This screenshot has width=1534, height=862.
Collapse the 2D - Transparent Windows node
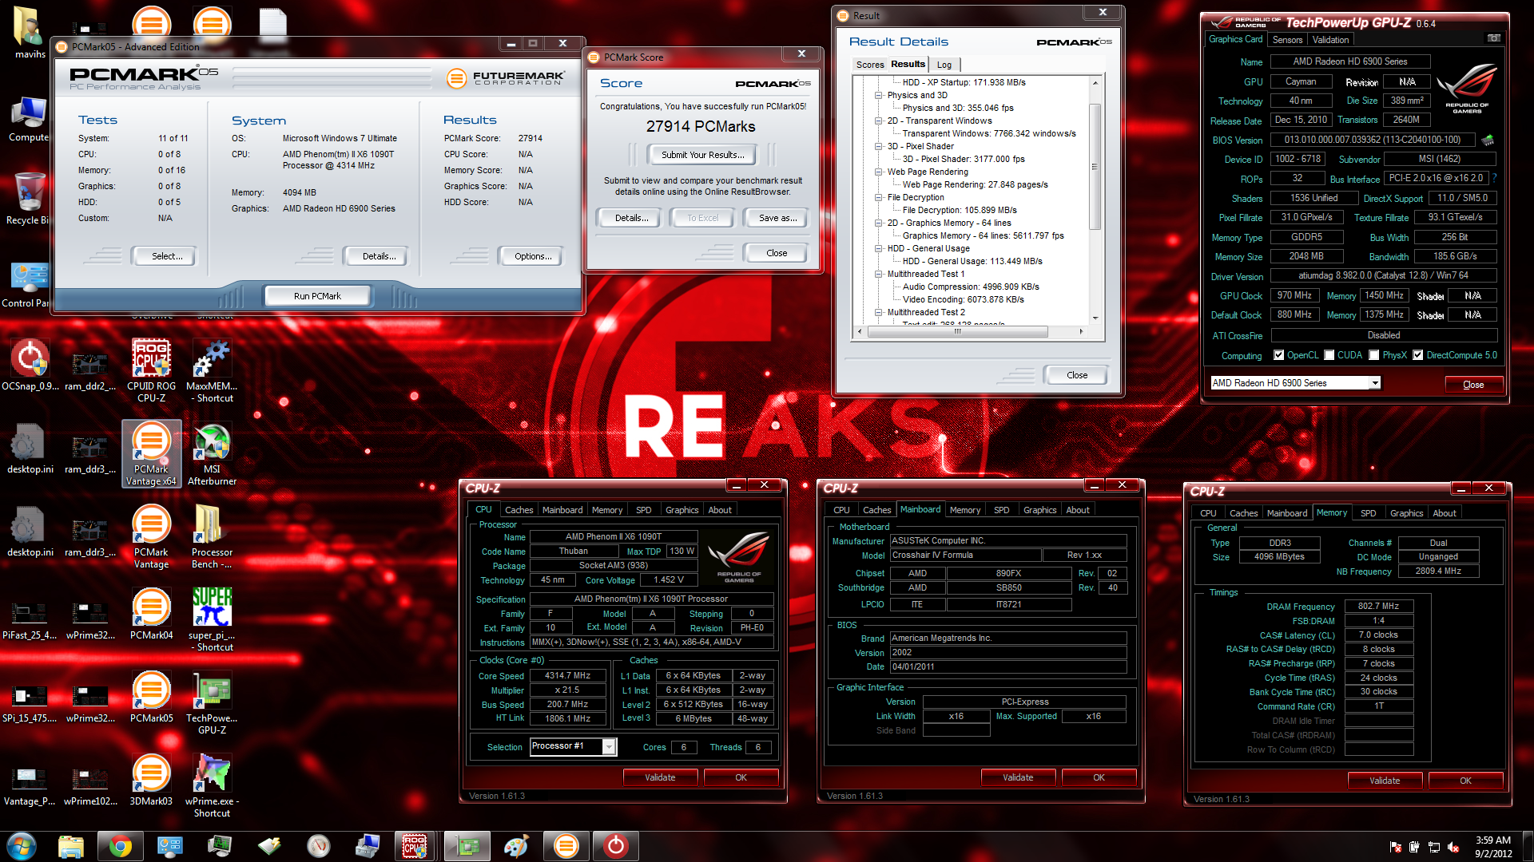tap(878, 121)
